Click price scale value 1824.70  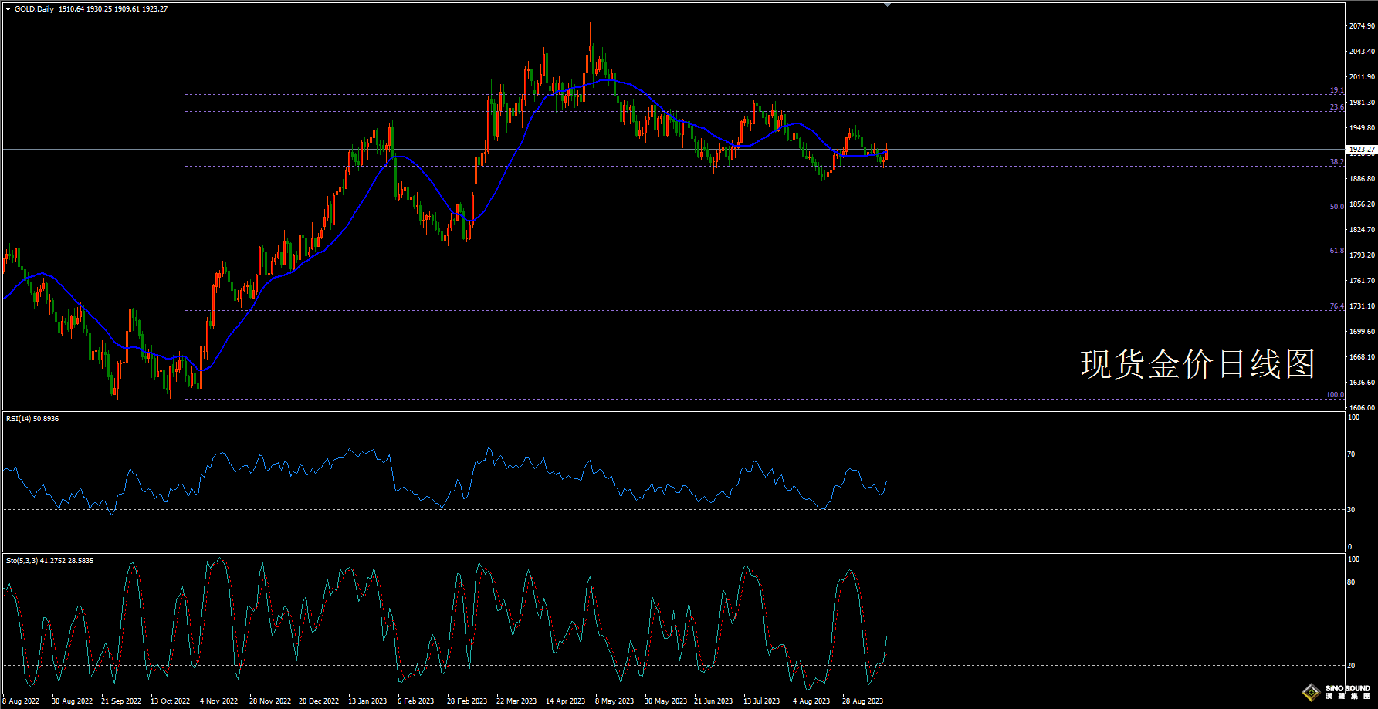click(x=1362, y=229)
